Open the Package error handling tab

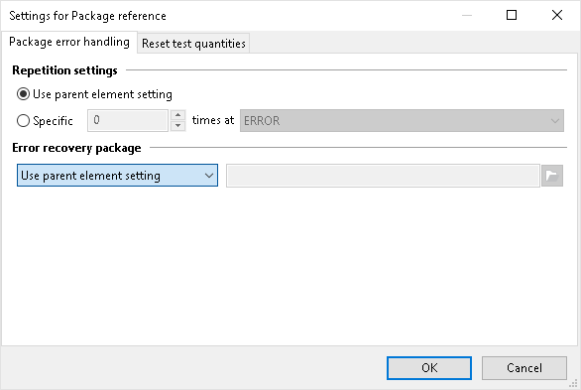69,42
